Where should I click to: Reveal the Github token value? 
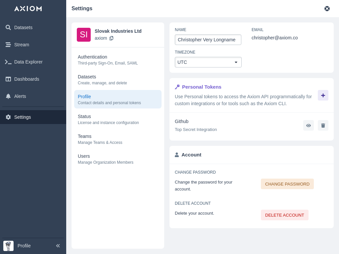click(x=308, y=125)
